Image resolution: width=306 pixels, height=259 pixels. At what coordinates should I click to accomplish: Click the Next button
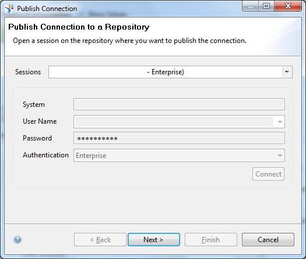(x=154, y=240)
